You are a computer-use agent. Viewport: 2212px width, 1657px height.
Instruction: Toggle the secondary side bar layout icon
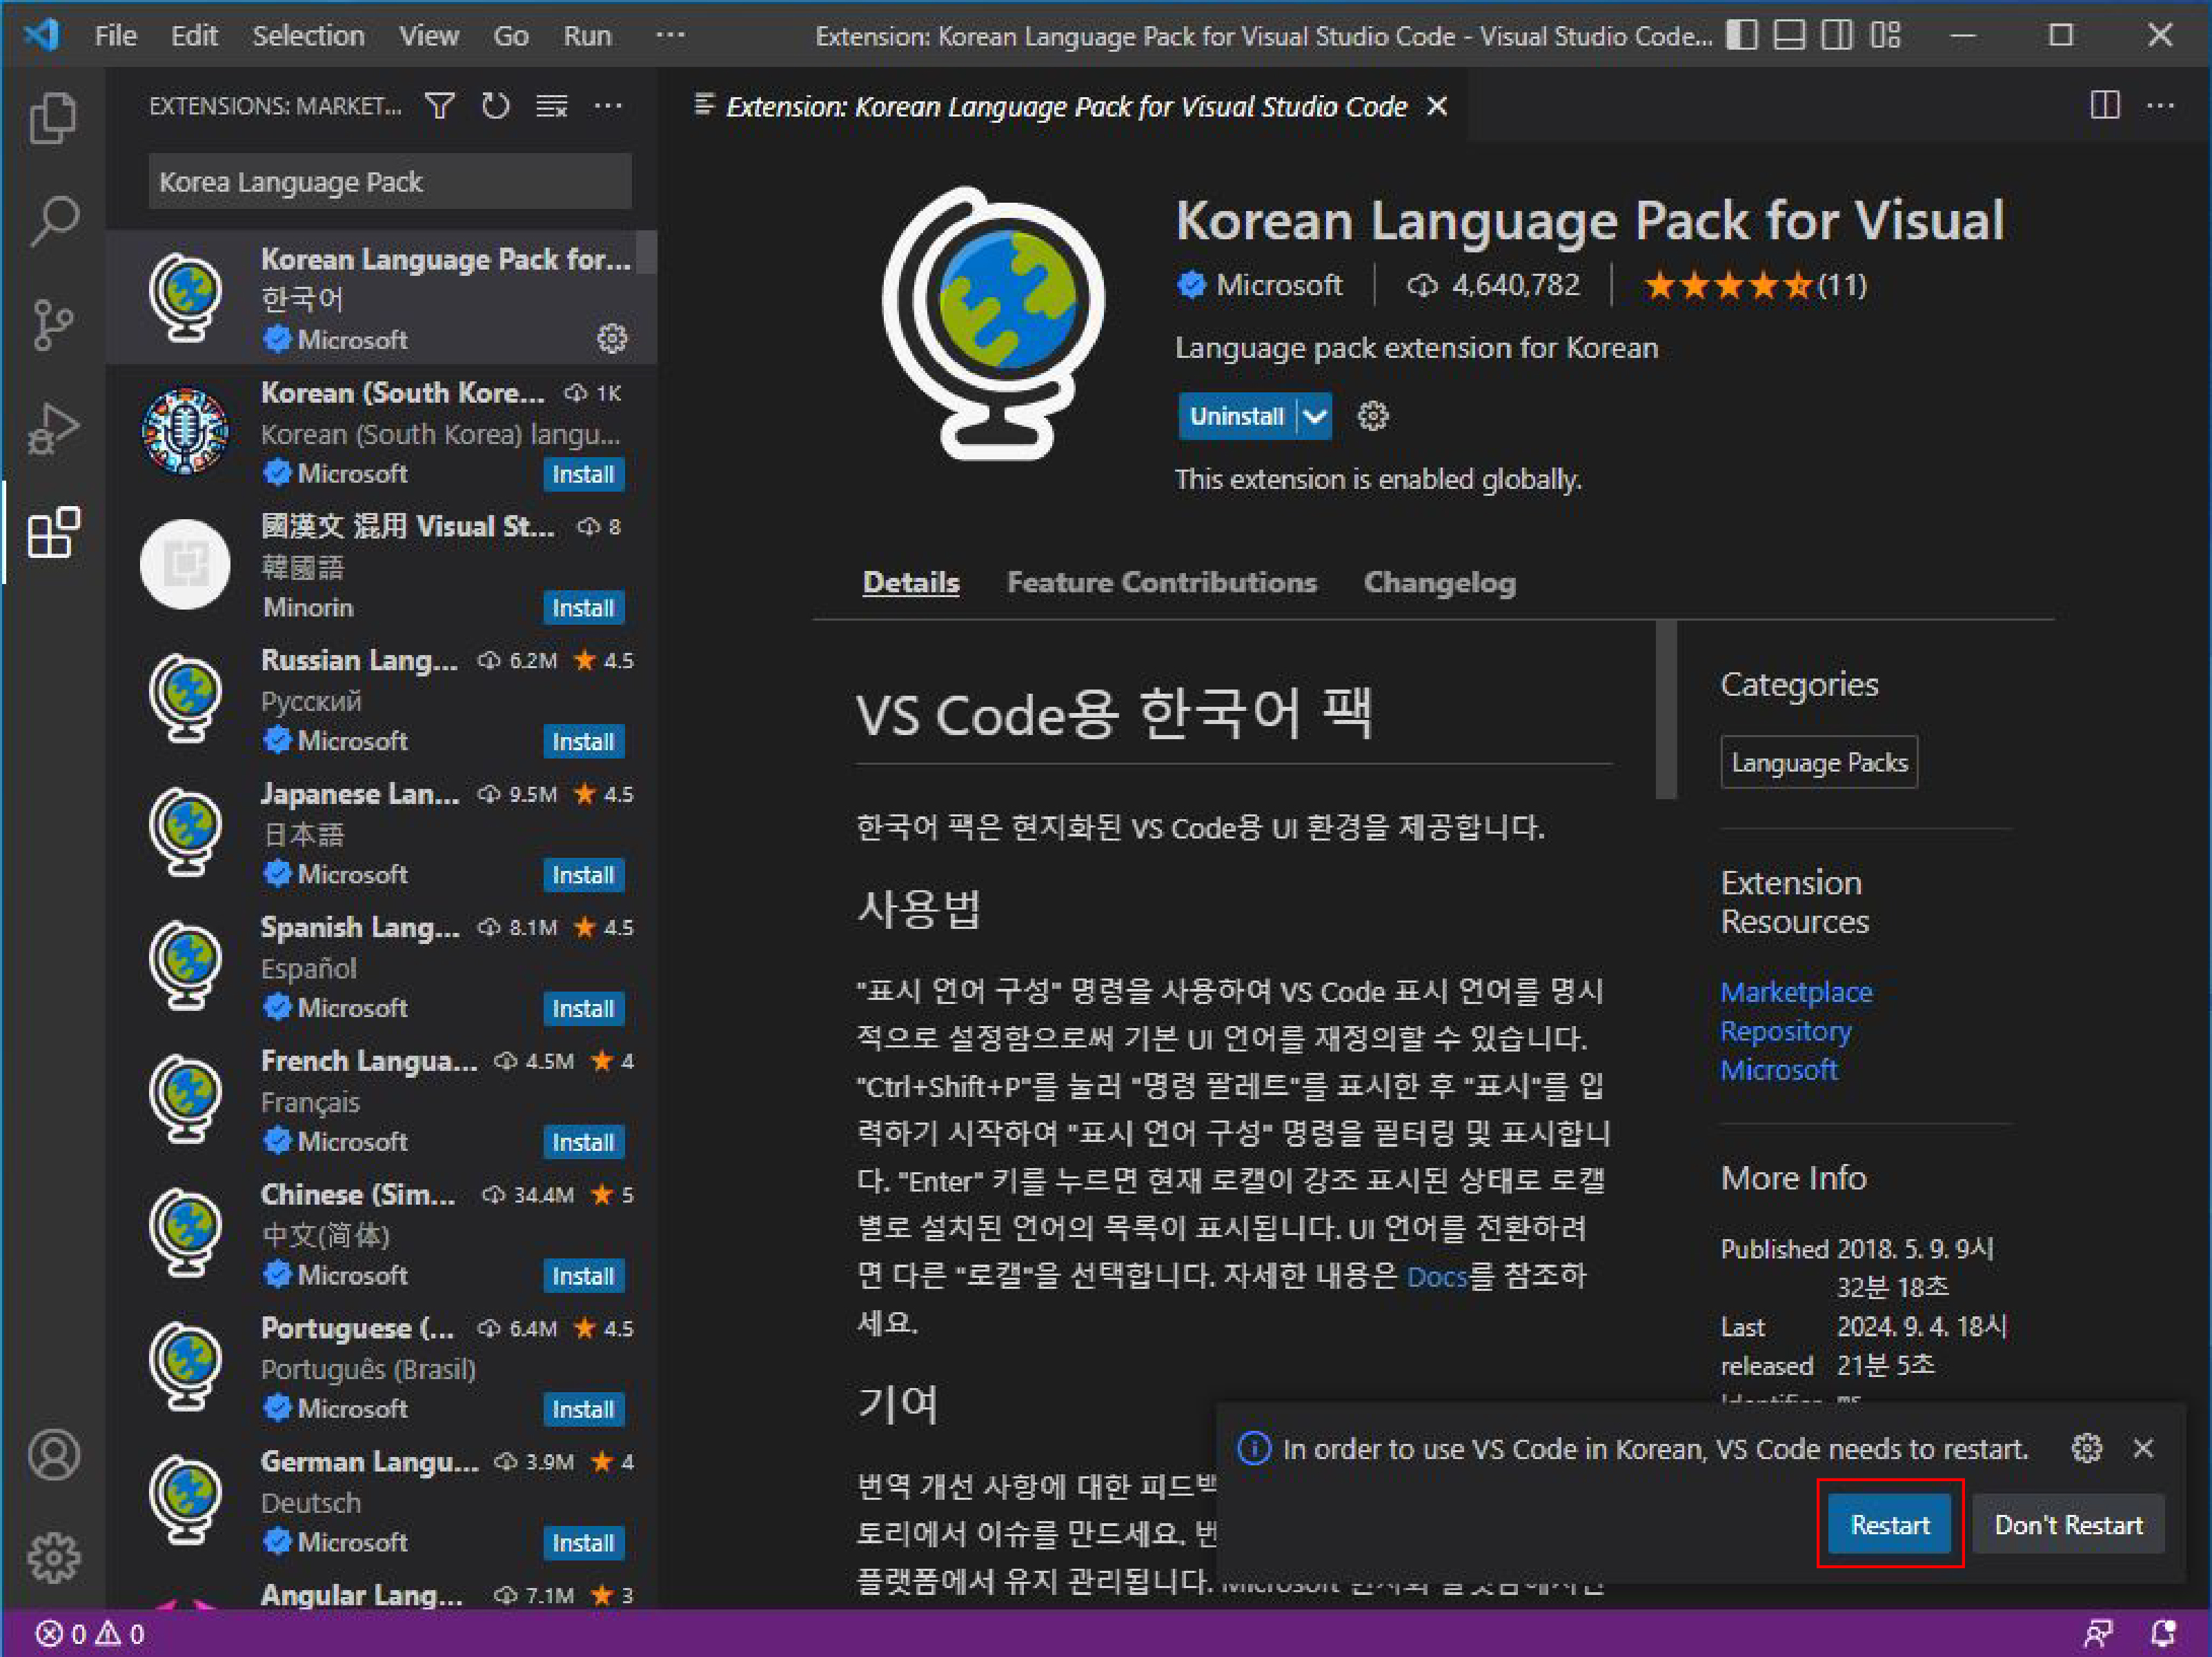point(1837,35)
